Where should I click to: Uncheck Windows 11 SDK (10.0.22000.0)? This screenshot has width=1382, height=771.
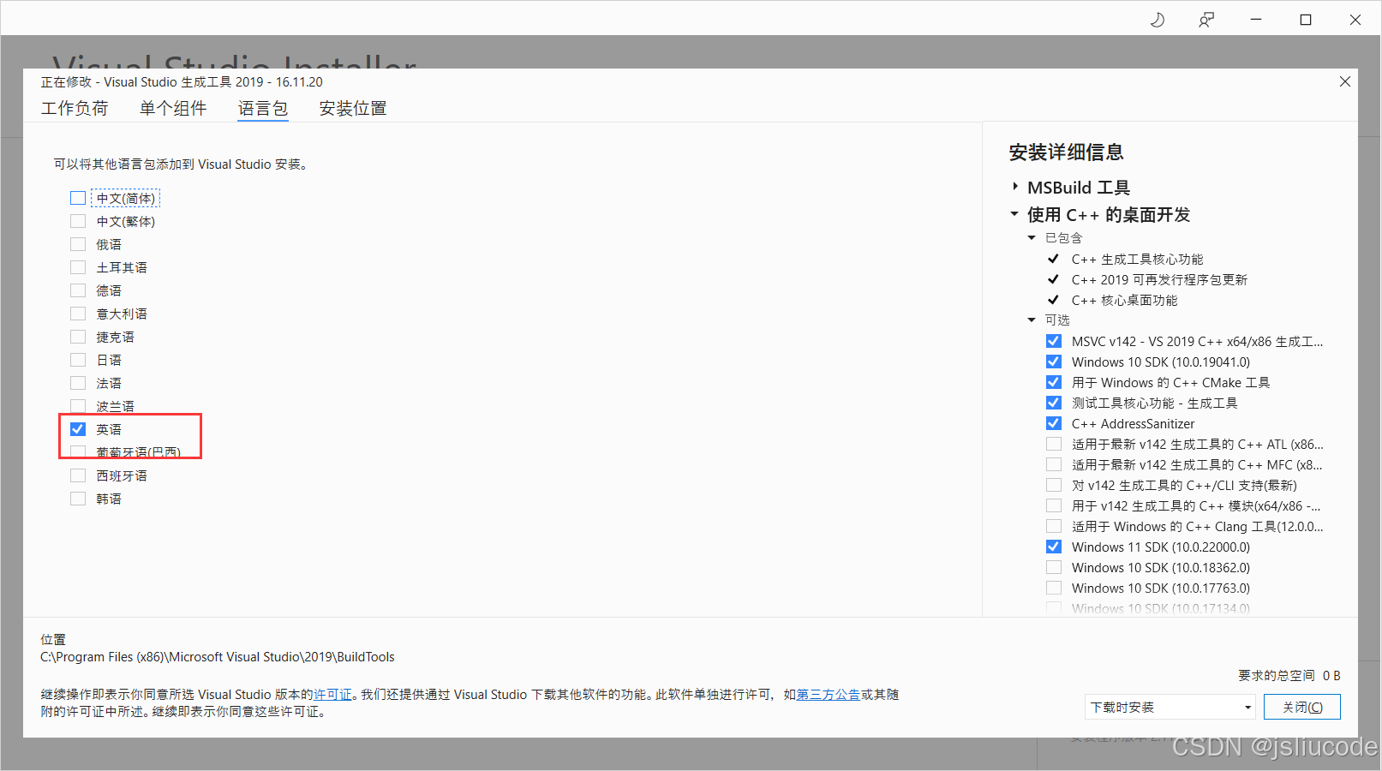[x=1053, y=546]
